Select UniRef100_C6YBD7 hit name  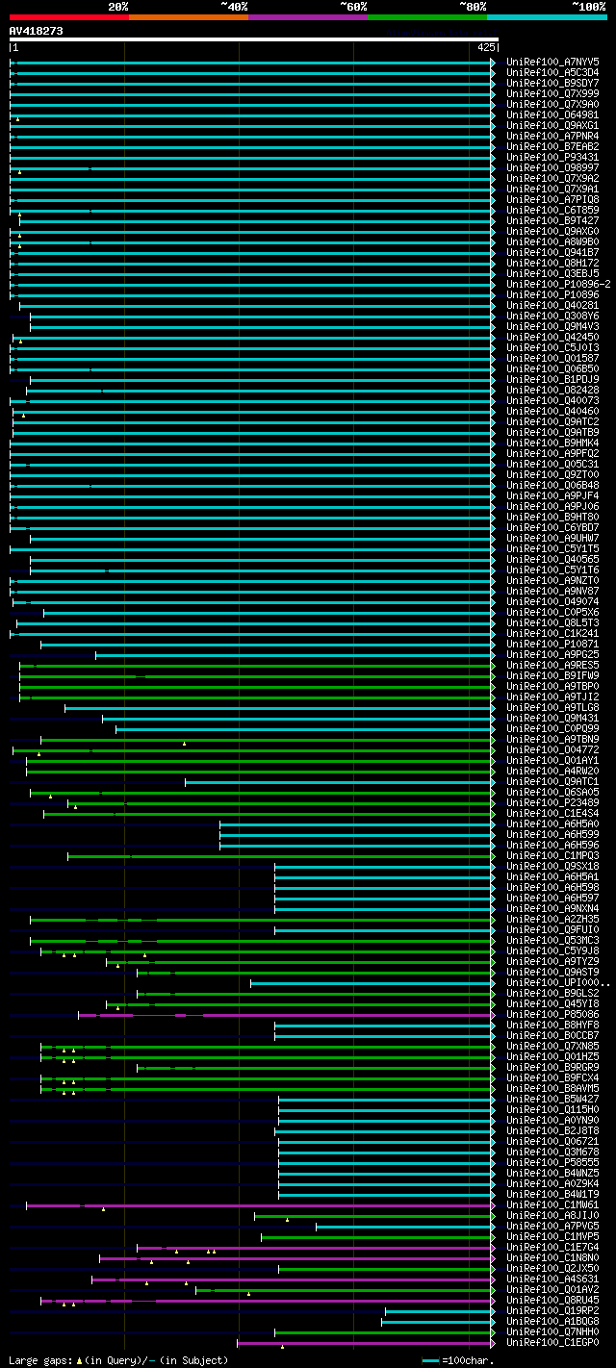pyautogui.click(x=552, y=527)
